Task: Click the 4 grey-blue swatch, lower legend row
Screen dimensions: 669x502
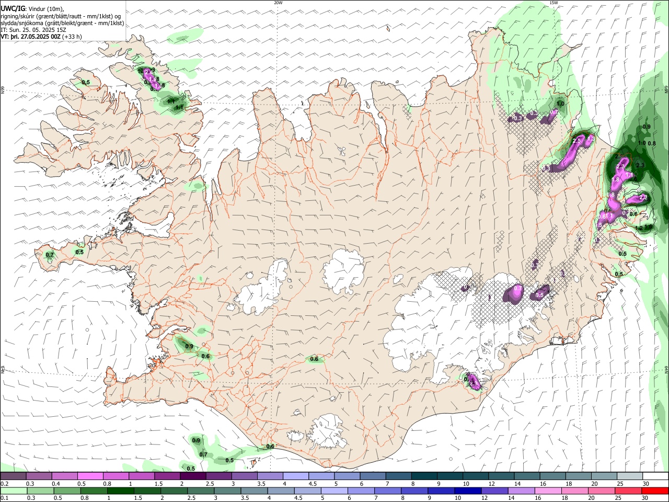Action: [281, 491]
